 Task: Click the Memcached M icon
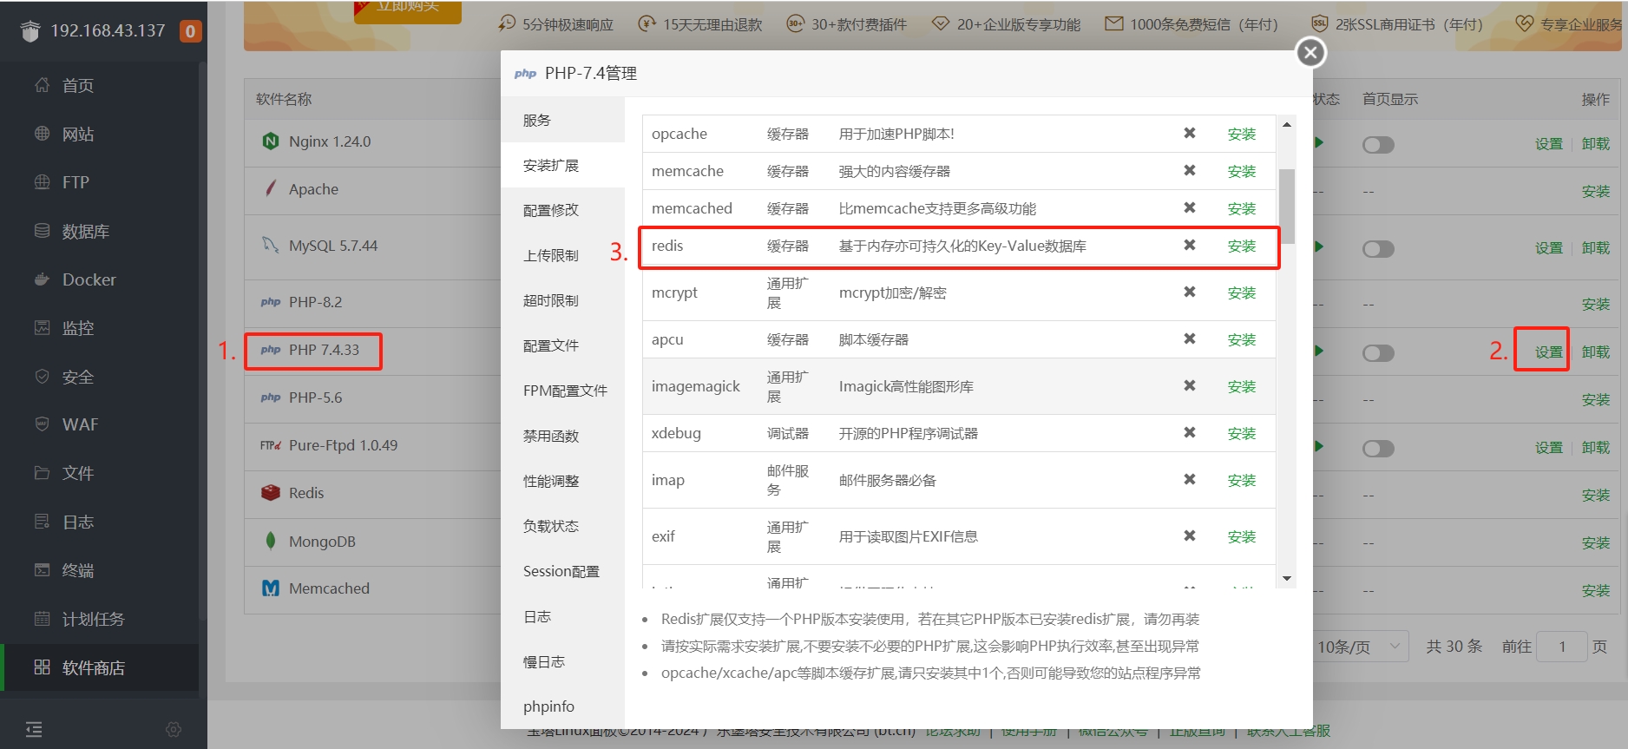click(271, 588)
